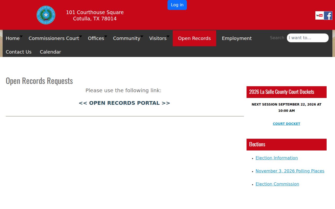Expand the Commissioners Court dropdown arrow
The width and height of the screenshot is (335, 209).
(x=81, y=36)
